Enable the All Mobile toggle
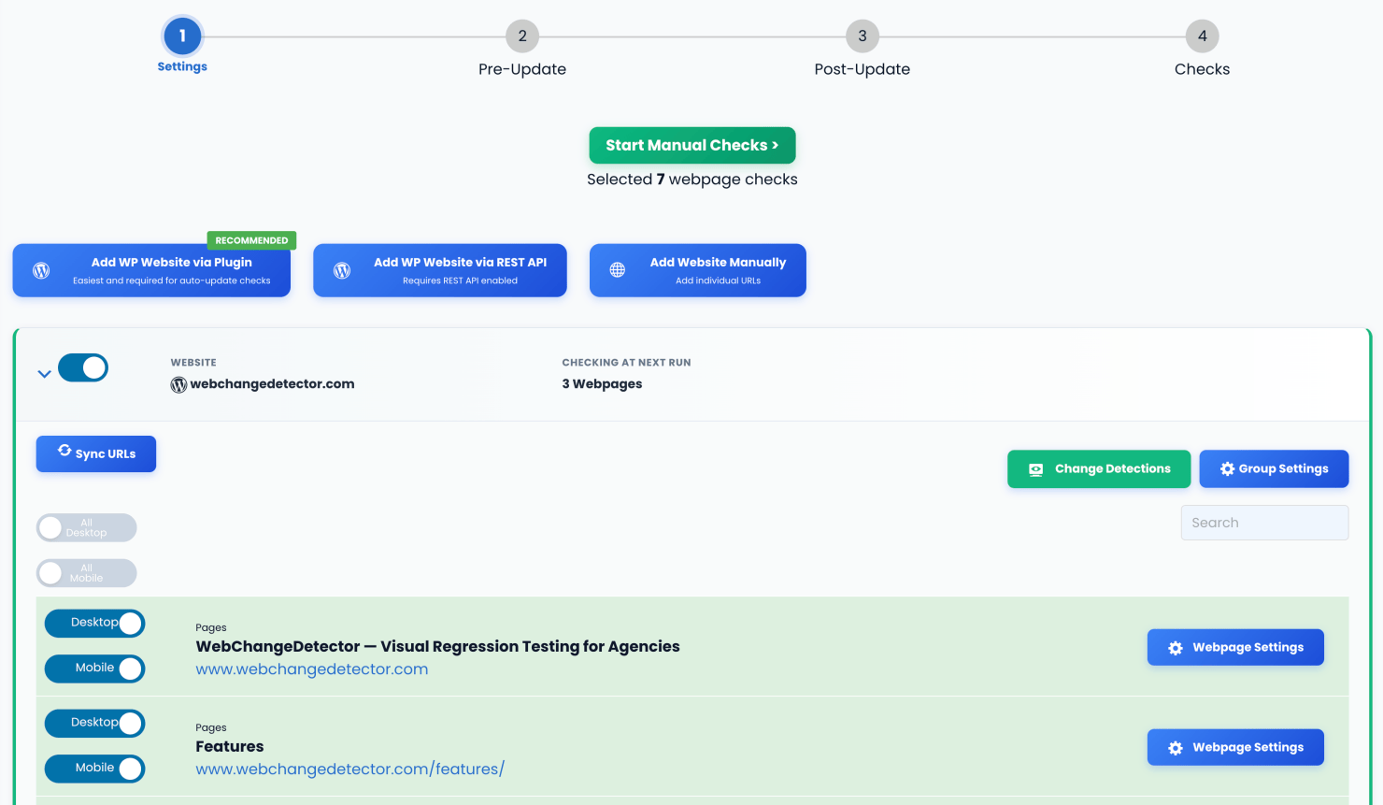The image size is (1383, 805). [x=86, y=573]
